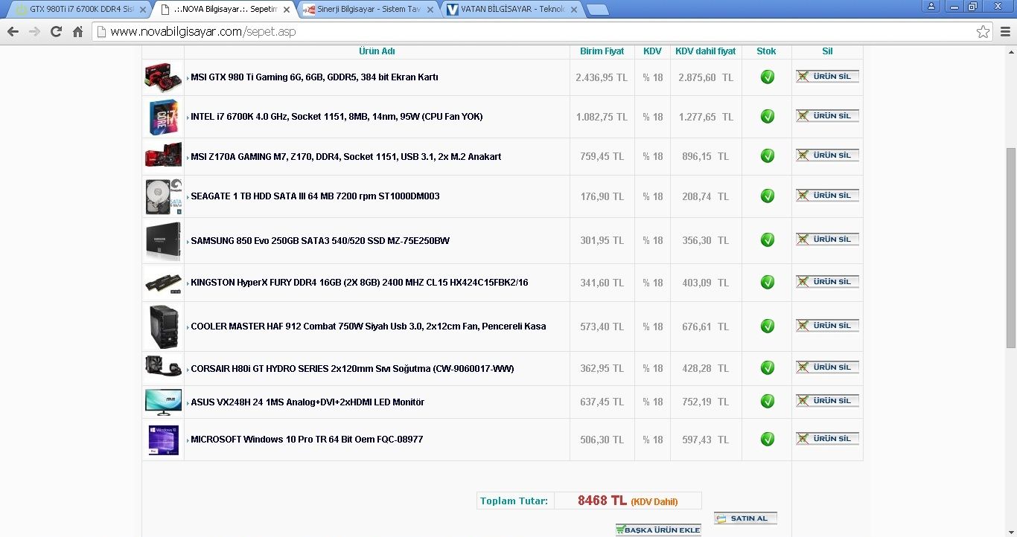Click the 2.875,60 TL price for MSI GTX 980 Ti
This screenshot has width=1017, height=537.
[706, 77]
